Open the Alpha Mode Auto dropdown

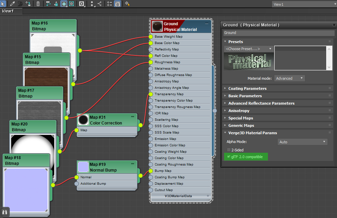[302, 142]
